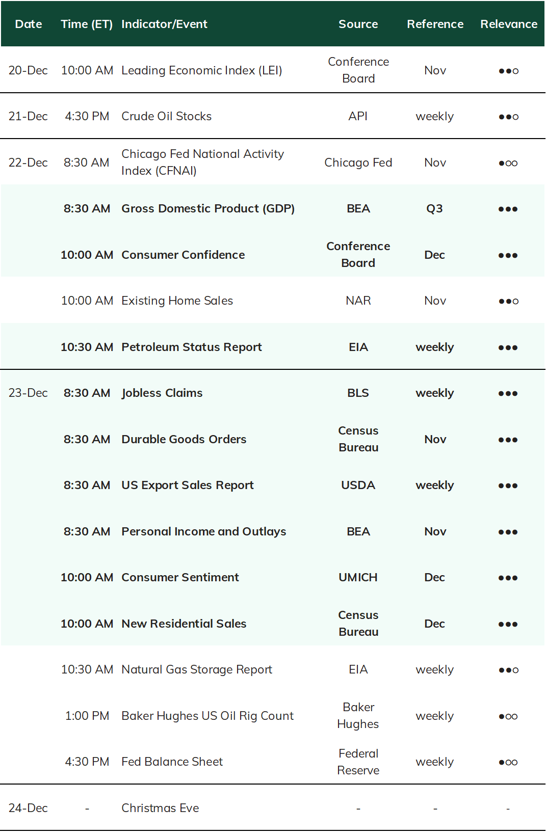Click relevance dots for Chicago Fed Index
This screenshot has width=546, height=836.
(508, 163)
